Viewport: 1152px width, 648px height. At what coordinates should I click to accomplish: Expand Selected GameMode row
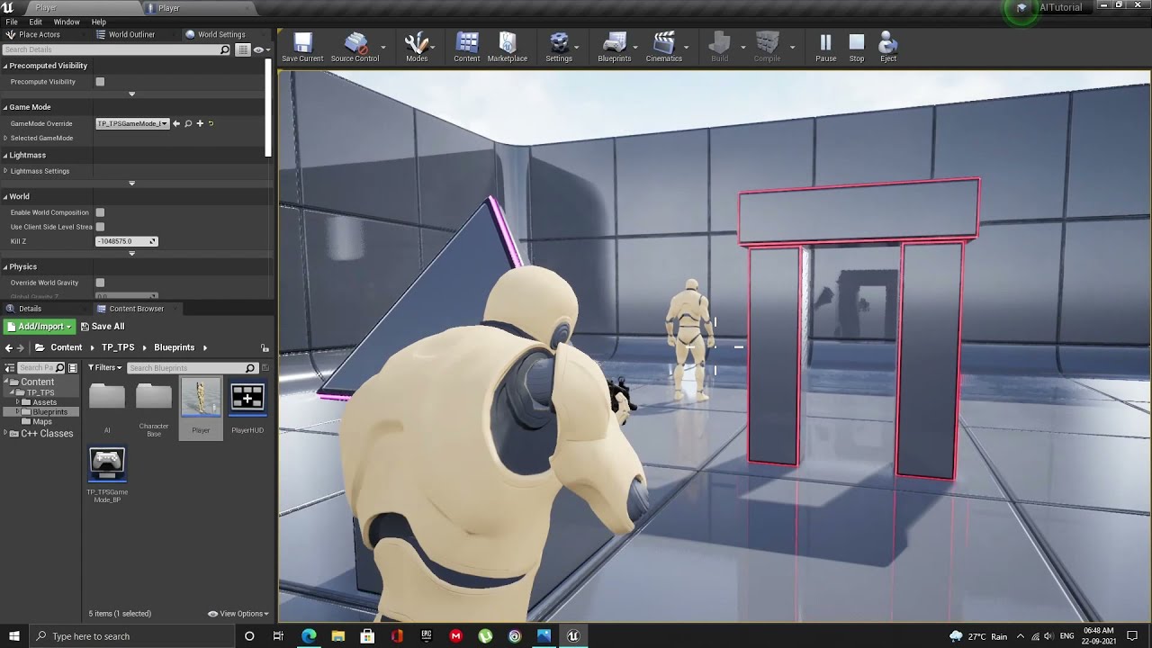click(x=5, y=138)
